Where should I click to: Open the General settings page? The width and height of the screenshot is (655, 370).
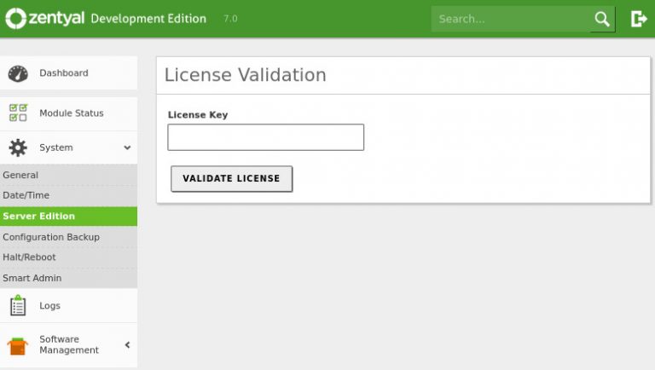coord(20,175)
